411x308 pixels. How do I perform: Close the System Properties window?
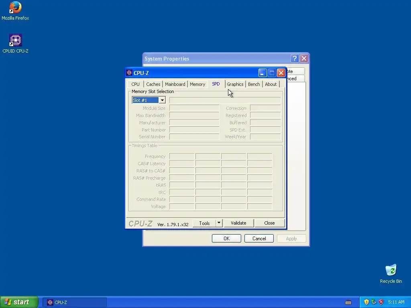click(x=304, y=58)
